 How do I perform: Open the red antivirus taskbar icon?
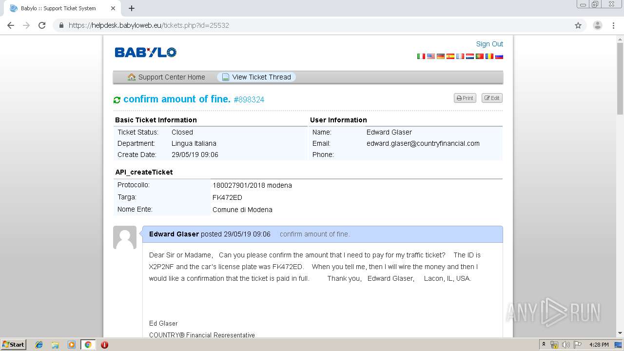tap(104, 345)
